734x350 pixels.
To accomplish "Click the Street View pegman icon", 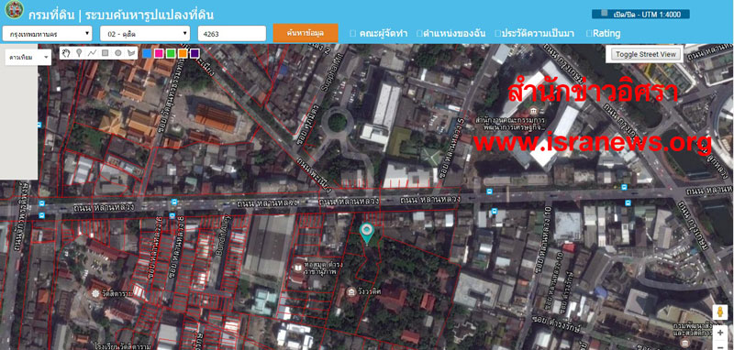I will coord(720,312).
